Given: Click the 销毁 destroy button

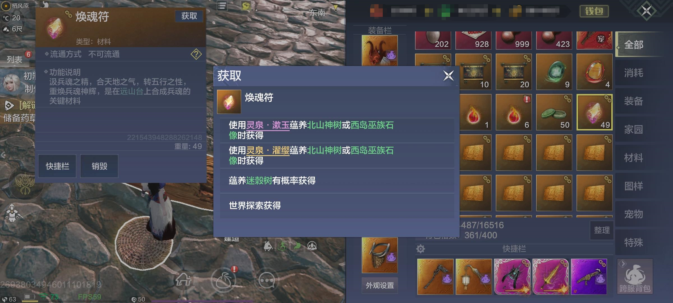Looking at the screenshot, I should coord(99,166).
